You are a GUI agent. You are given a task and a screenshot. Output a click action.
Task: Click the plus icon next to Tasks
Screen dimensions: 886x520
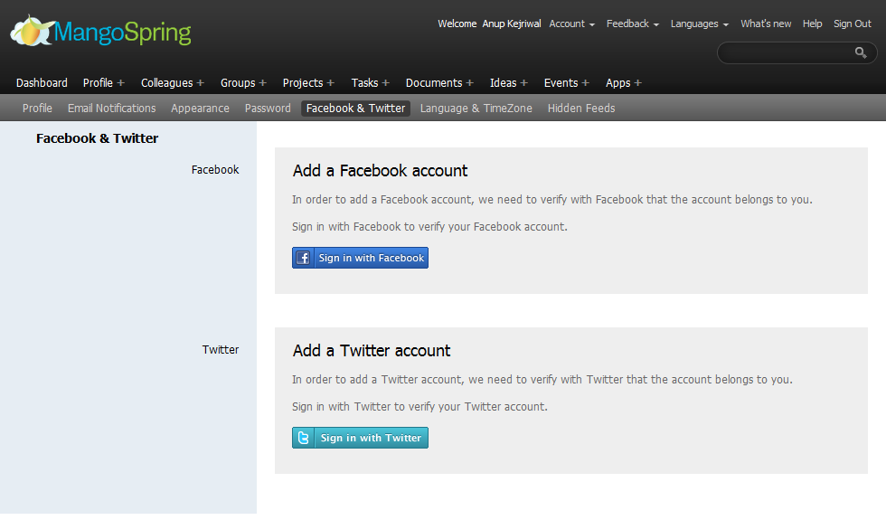385,83
